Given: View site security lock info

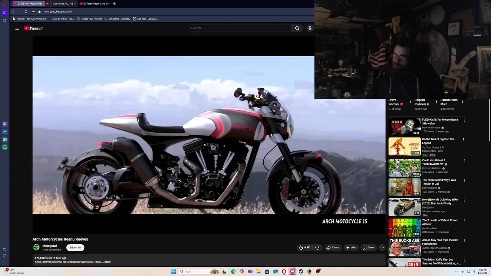Looking at the screenshot, I should 39,11.
